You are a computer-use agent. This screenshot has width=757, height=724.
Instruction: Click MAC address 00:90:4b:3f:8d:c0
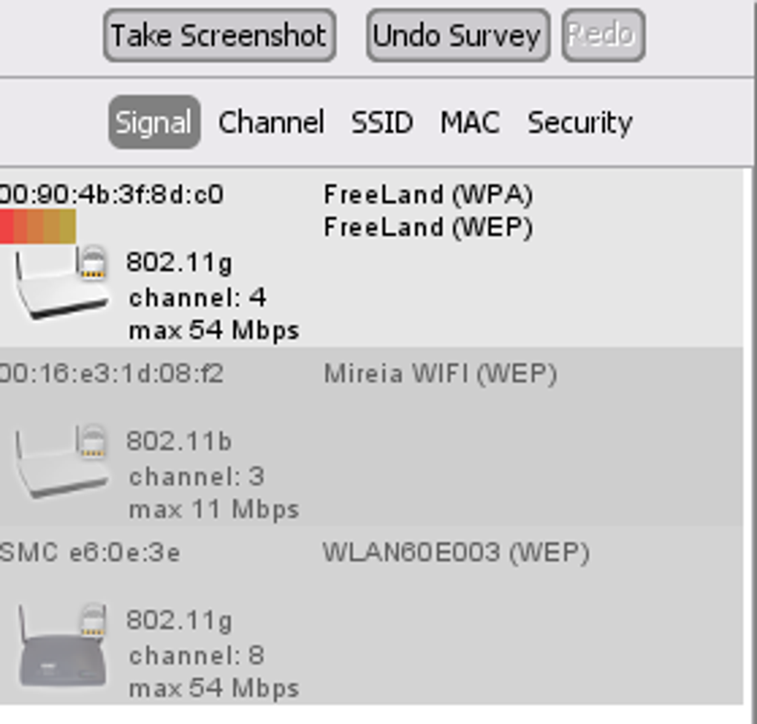112,195
